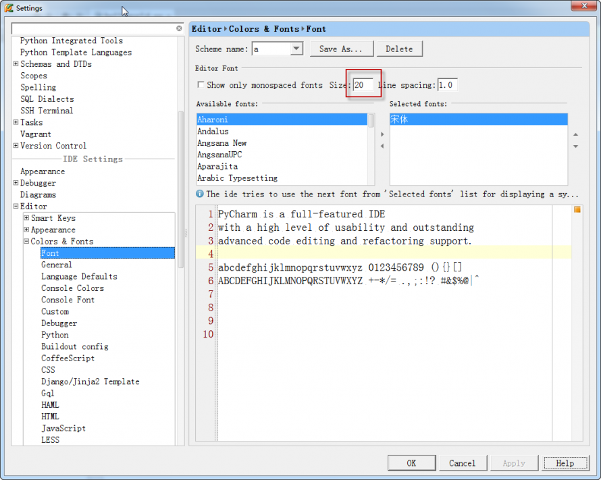Screen dimensions: 601x480
Task: Open the Scopes settings page
Action: [x=34, y=76]
